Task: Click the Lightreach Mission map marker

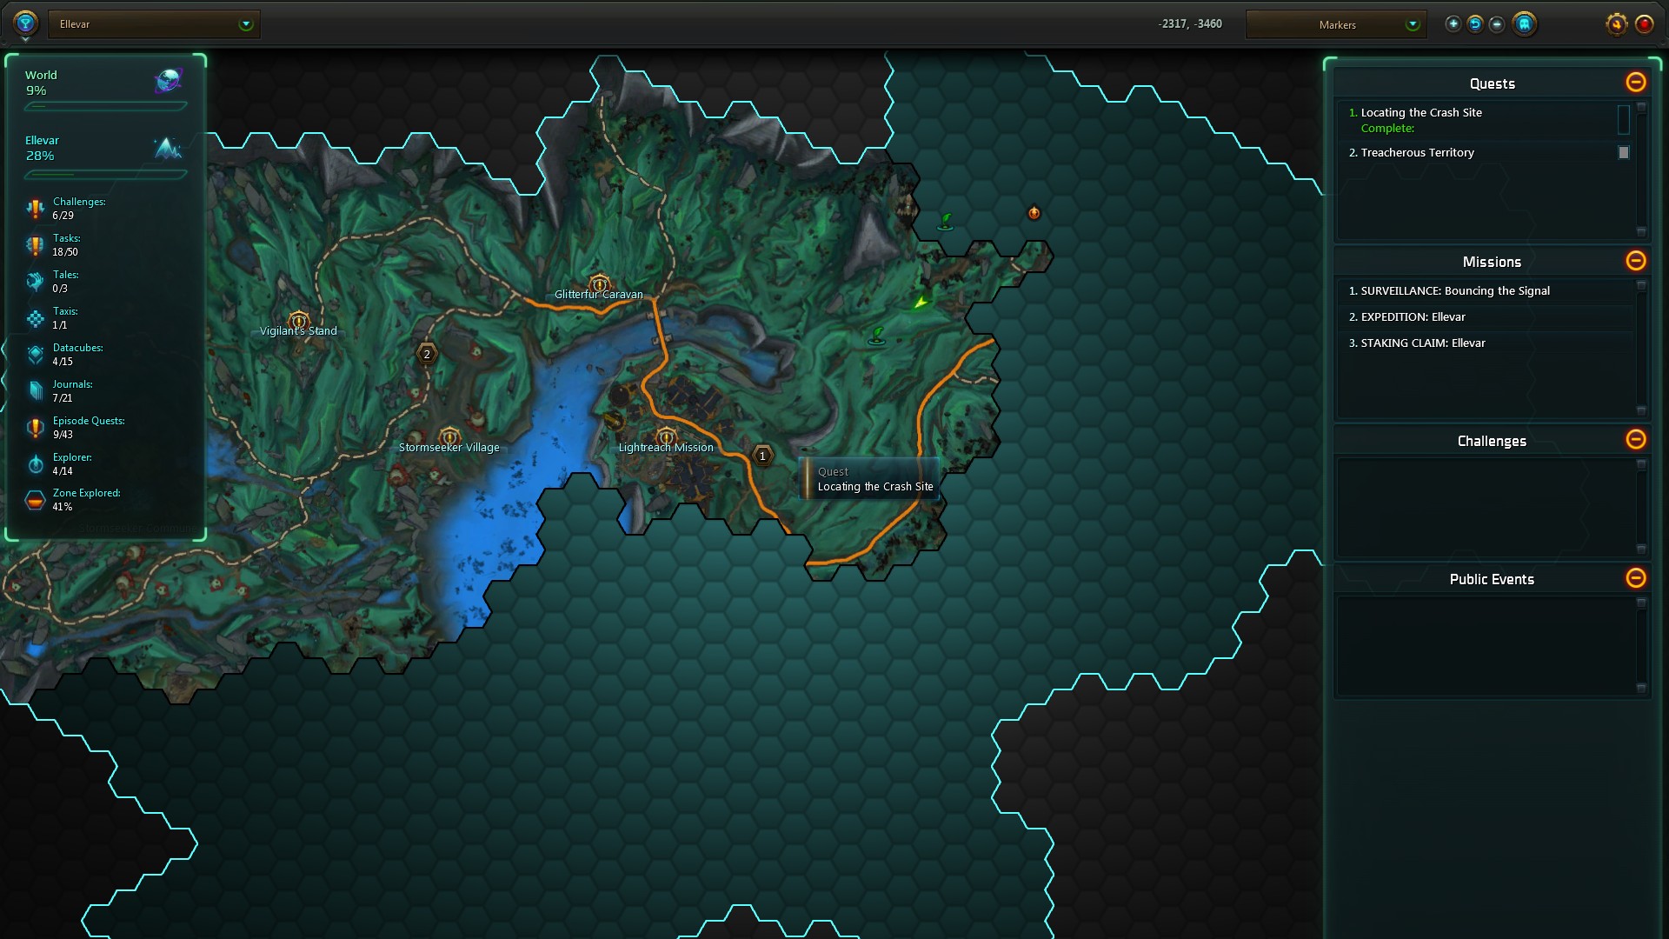Action: (666, 436)
